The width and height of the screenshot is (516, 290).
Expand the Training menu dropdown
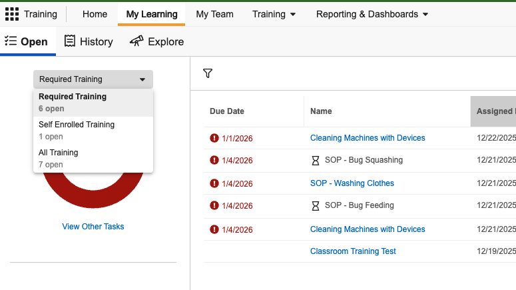coord(274,14)
